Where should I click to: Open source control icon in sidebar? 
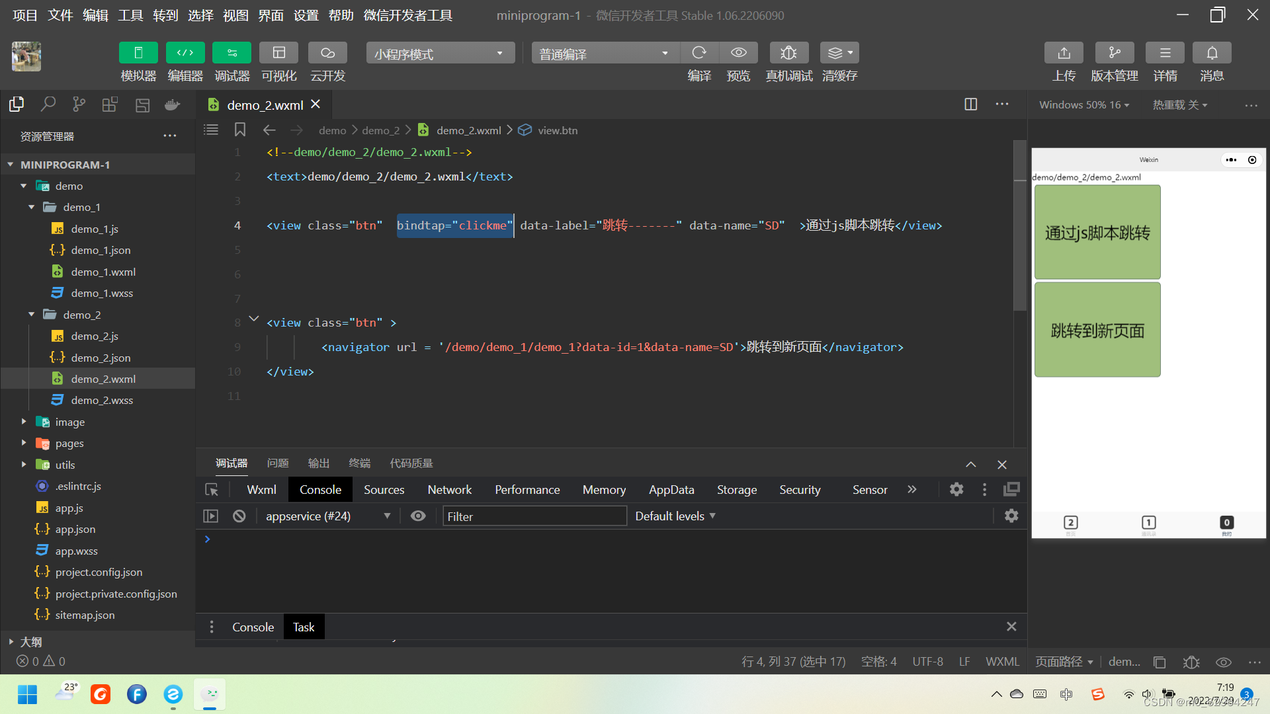click(79, 104)
